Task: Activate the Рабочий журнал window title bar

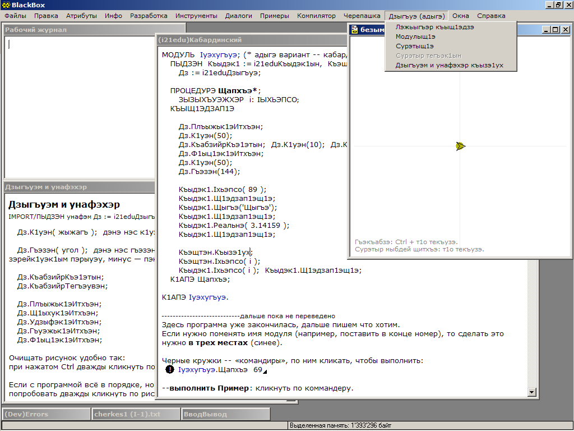Action: (x=78, y=29)
